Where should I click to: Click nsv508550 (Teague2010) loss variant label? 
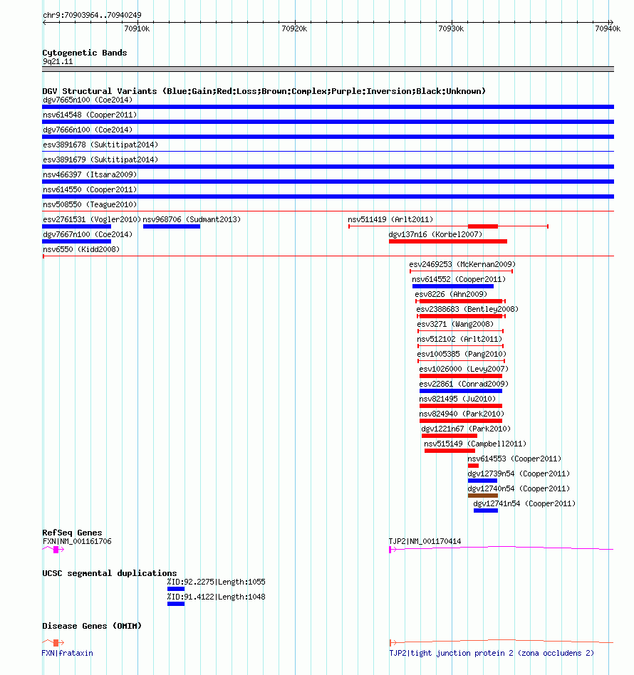[x=90, y=204]
